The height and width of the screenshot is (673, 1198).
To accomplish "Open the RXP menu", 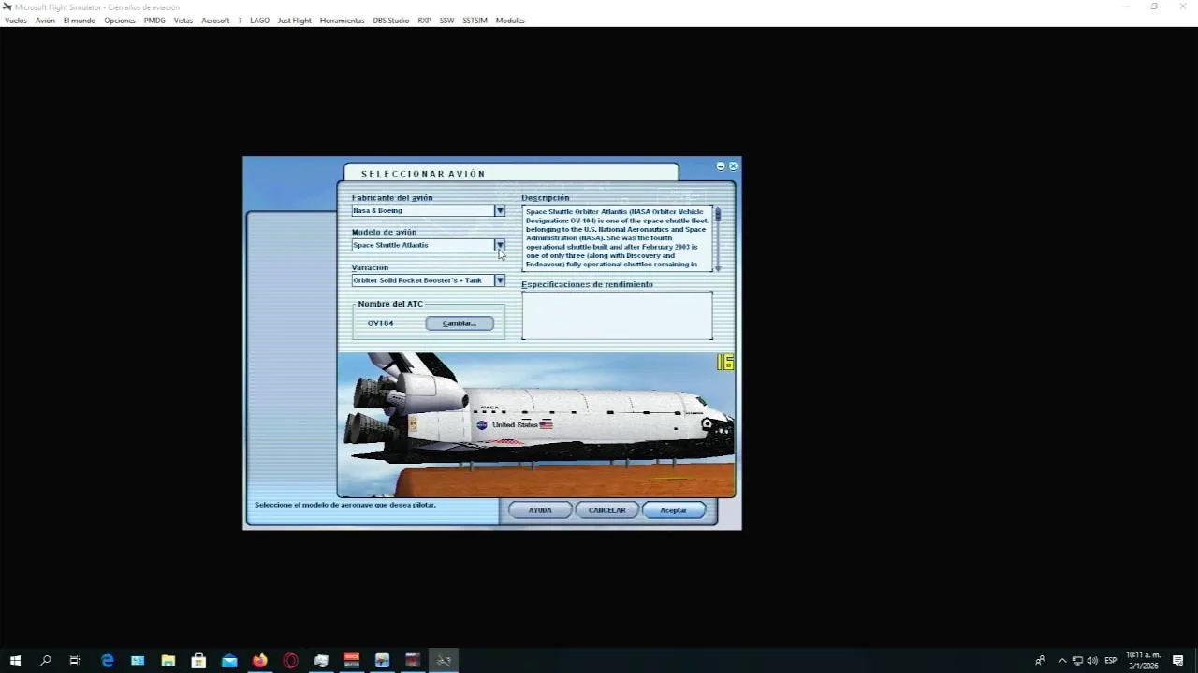I will [x=424, y=21].
